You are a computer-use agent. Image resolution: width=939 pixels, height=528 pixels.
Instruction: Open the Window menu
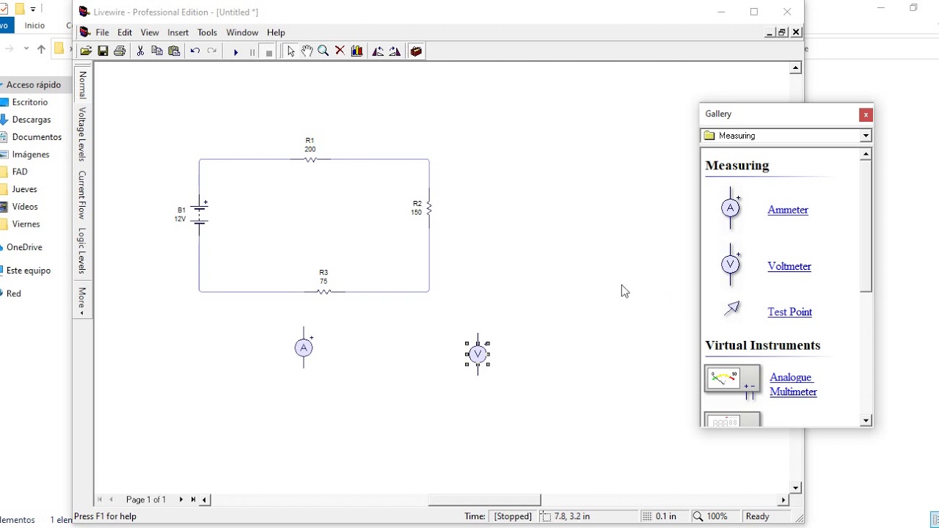click(242, 32)
